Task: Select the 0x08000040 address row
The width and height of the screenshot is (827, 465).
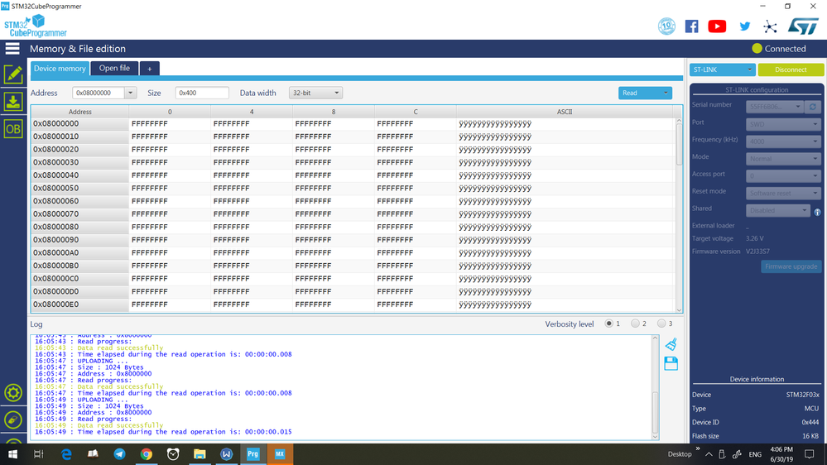Action: coord(353,175)
